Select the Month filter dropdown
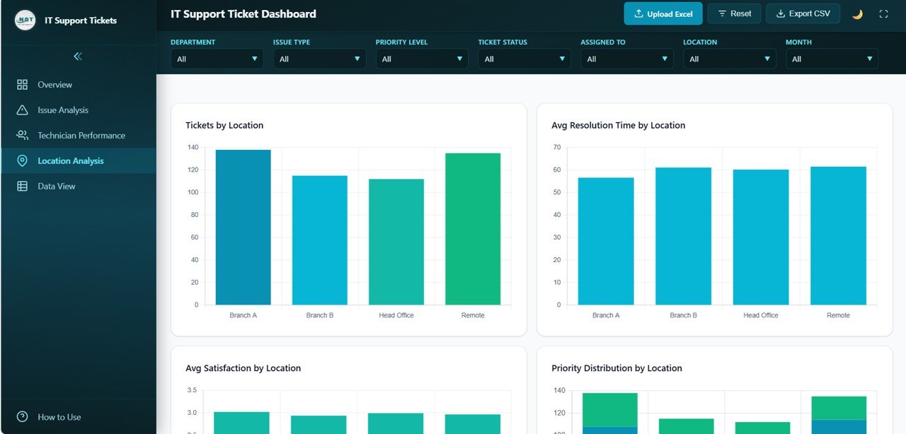This screenshot has width=906, height=434. (832, 59)
